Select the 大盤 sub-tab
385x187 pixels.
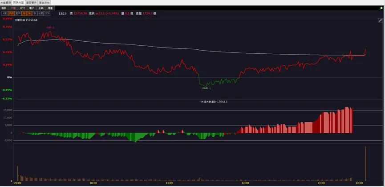click(13, 8)
